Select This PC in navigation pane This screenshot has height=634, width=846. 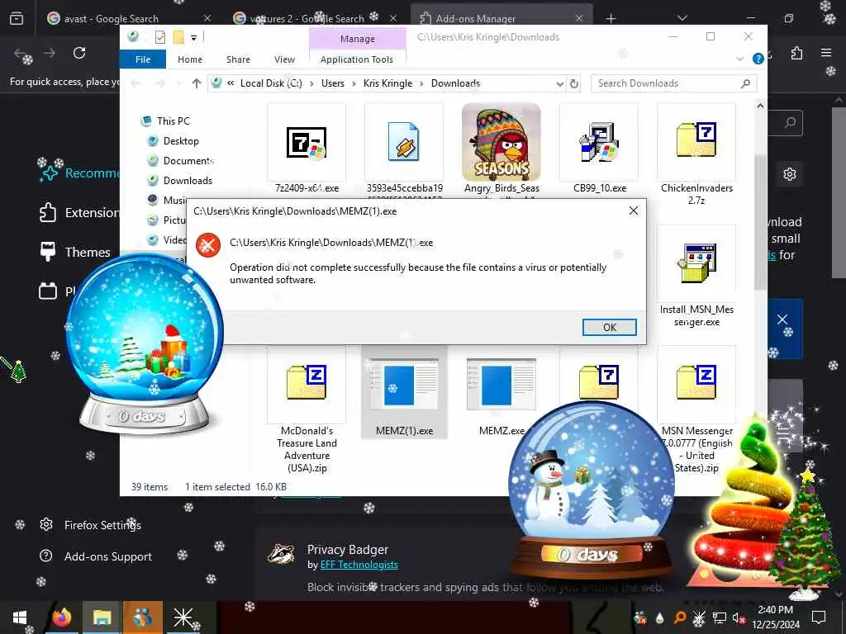click(173, 121)
